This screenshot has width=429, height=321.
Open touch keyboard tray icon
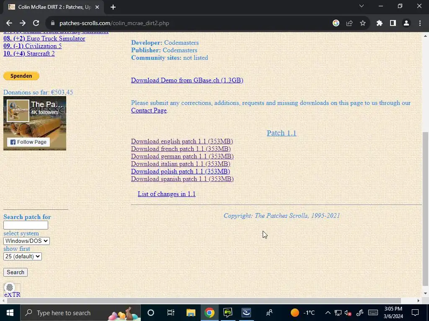pos(373,313)
